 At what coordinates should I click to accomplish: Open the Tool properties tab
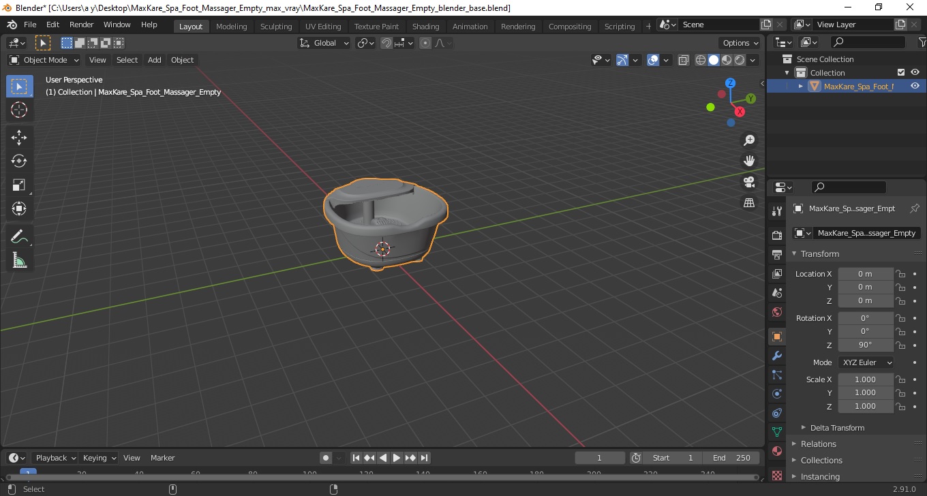[x=777, y=211]
